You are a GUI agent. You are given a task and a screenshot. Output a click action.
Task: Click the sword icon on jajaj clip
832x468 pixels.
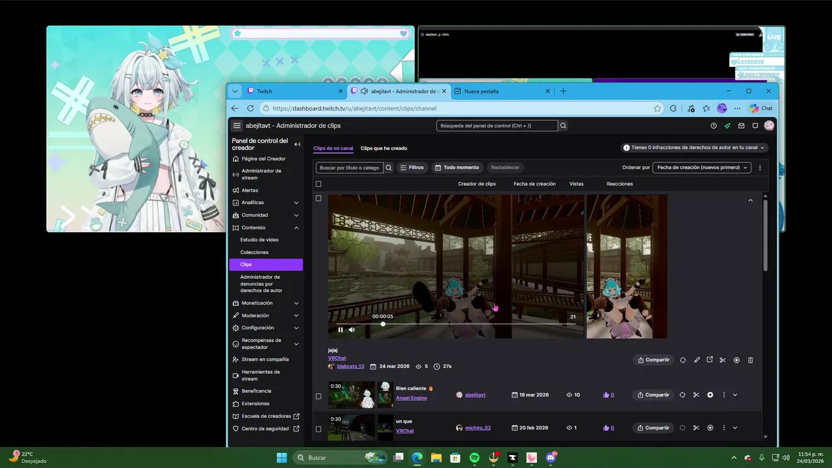point(697,360)
